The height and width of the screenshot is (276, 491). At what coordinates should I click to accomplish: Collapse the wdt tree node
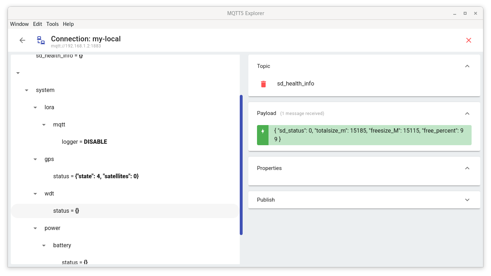point(35,194)
